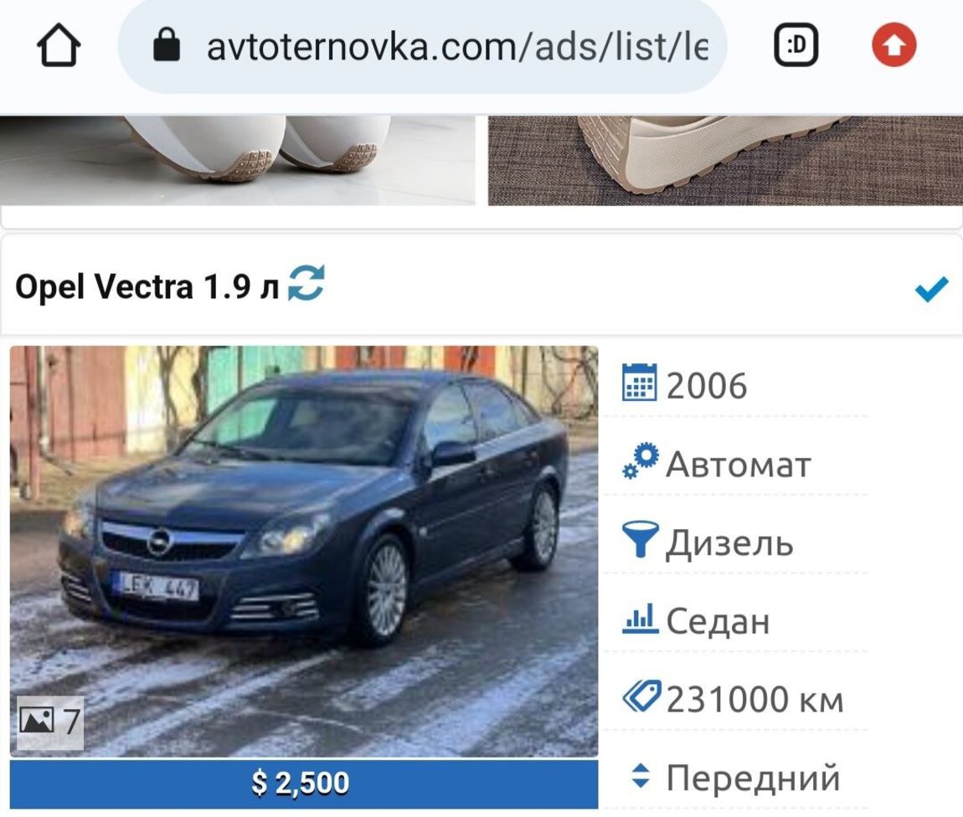Viewport: 963px width, 817px height.
Task: Focus the avtoternovka.com address bar
Action: 423,46
